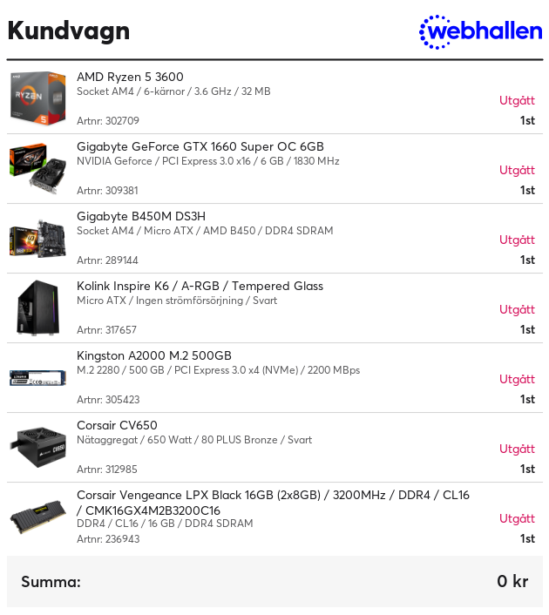Click article number 309381 text
549x615 pixels.
click(107, 191)
